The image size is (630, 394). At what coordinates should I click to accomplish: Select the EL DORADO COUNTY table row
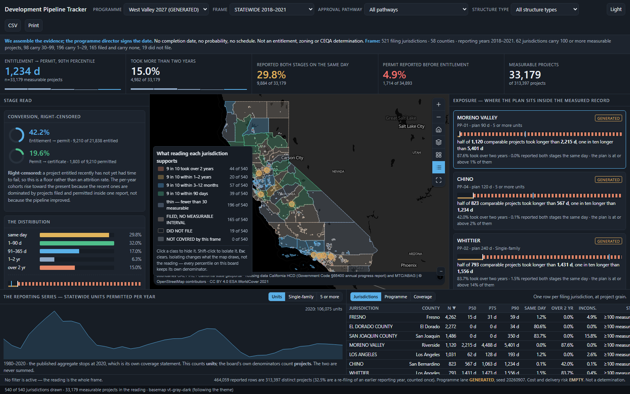[x=488, y=327]
